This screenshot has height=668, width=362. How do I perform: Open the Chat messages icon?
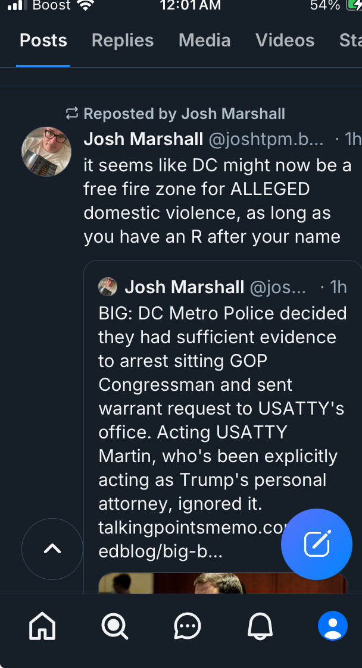click(x=188, y=626)
